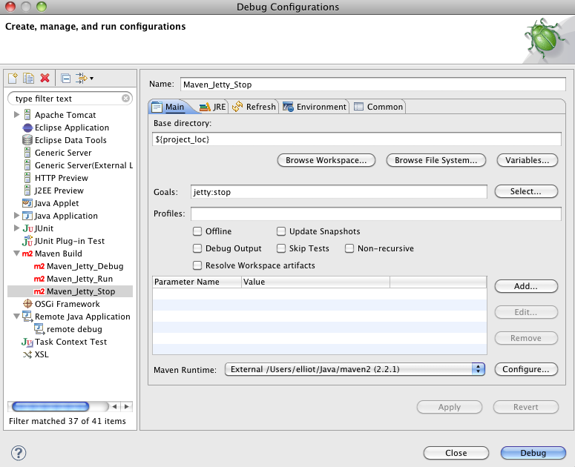This screenshot has width=575, height=467.
Task: Click the Java Application icon
Action: (27, 216)
